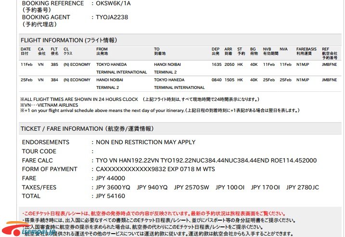The width and height of the screenshot is (345, 237).
Task: Select booking reference OKSW6K/1A
Action: coord(113,3)
